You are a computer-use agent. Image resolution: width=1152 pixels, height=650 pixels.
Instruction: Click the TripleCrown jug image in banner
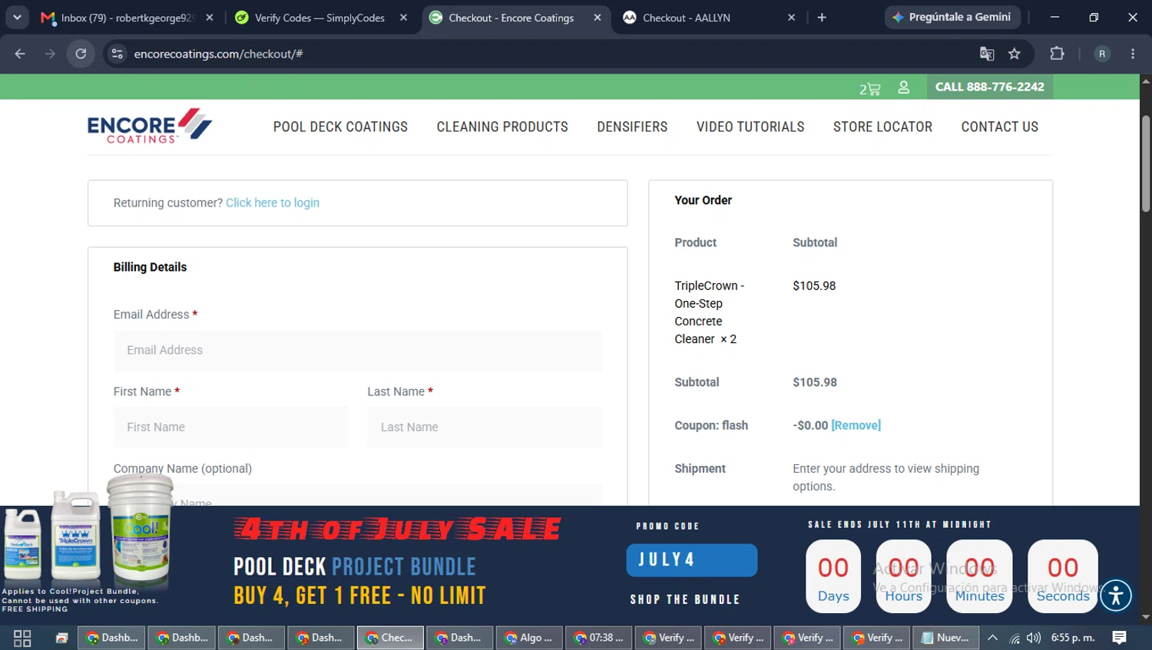coord(75,535)
